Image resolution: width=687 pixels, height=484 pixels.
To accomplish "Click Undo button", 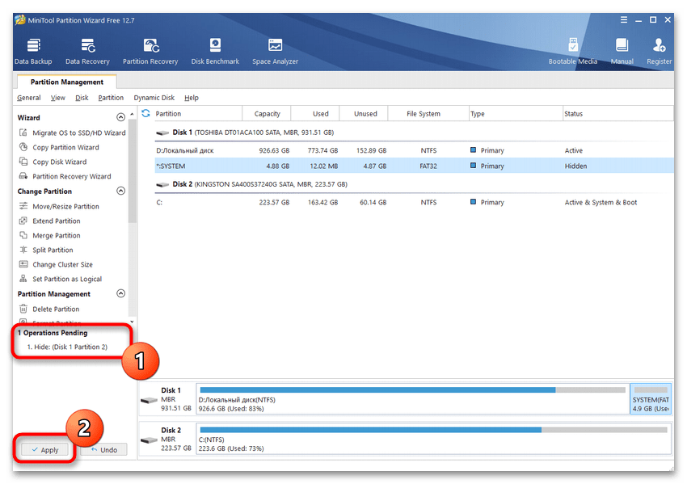I will [103, 450].
